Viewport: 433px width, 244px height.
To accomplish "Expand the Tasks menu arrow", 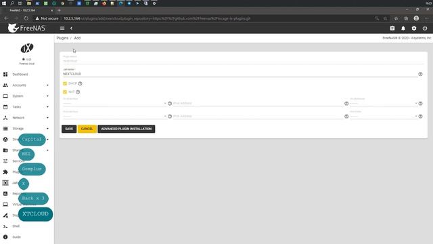I will pyautogui.click(x=47, y=107).
